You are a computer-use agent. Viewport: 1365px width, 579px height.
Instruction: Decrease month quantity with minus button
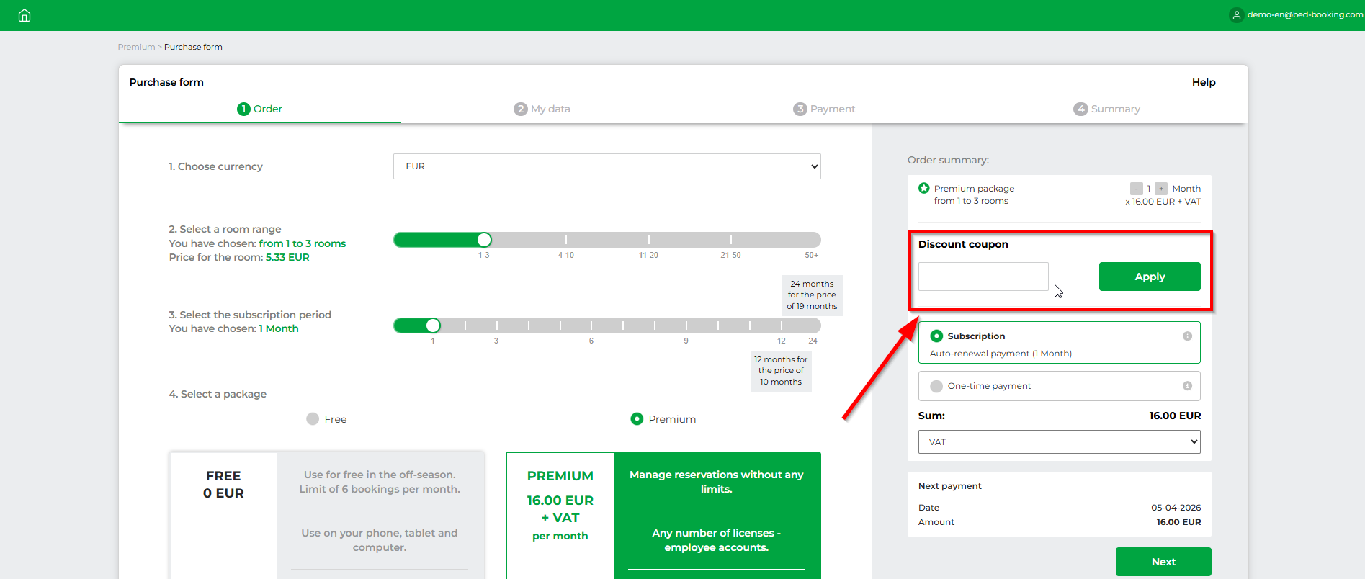1136,189
